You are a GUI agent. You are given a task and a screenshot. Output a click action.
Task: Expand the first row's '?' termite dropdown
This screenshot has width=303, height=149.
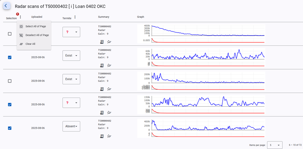[x=71, y=32]
